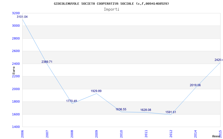The height and width of the screenshot is (139, 223).
Task: Click the 2014 year axis label
Action: click(x=196, y=134)
